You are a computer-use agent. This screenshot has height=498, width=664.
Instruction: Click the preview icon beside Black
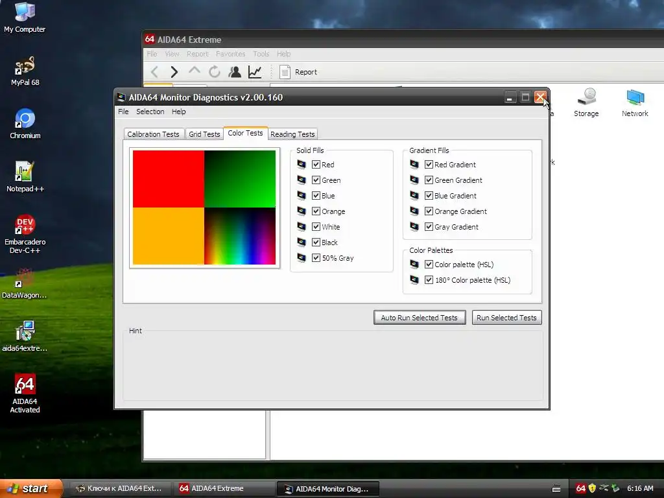tap(301, 243)
